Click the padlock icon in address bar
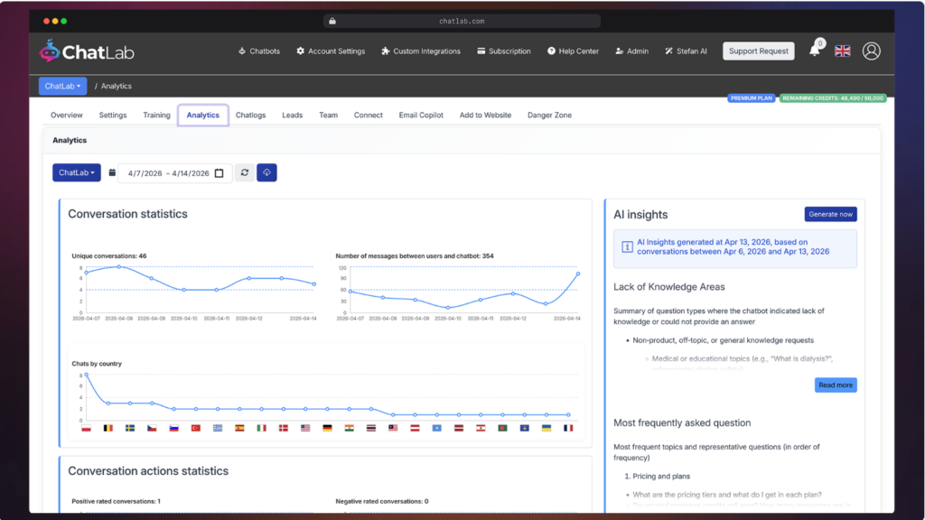Screen dimensions: 925x520 pos(332,22)
